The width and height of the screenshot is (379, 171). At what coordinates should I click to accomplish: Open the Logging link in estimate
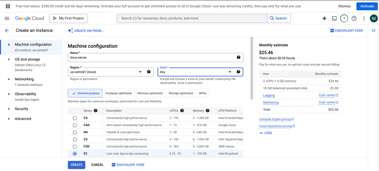(268, 95)
